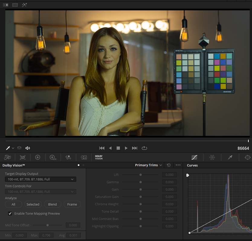The image size is (252, 241).
Task: Uncheck Enable Tone Mapping Preview
Action: click(10, 214)
